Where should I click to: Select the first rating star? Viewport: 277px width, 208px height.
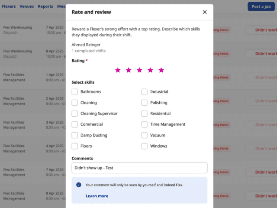coord(118,70)
